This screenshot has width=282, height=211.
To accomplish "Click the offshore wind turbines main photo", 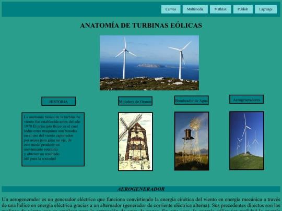I will [x=149, y=63].
